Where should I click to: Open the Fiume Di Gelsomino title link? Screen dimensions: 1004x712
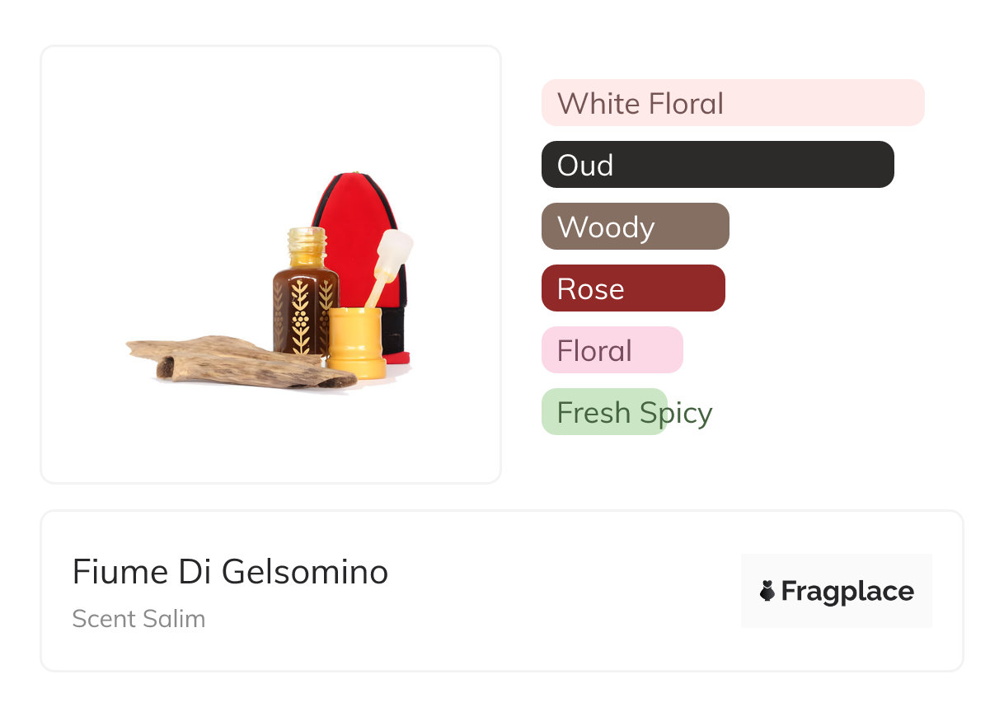click(230, 572)
